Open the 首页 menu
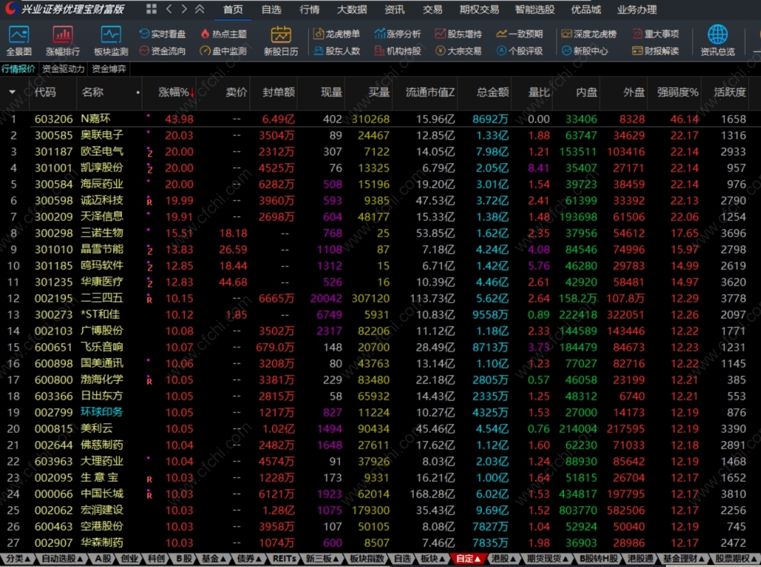Image resolution: width=761 pixels, height=567 pixels. click(233, 10)
